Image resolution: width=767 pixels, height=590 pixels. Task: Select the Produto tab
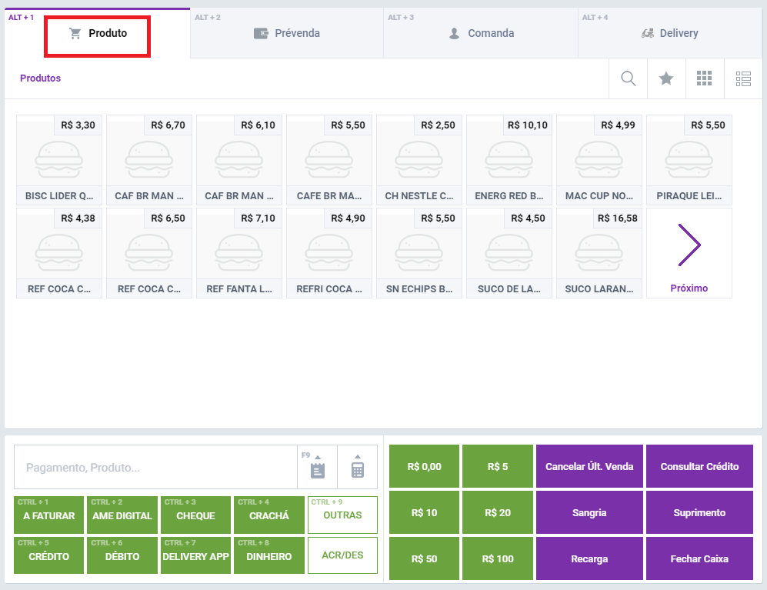click(x=98, y=34)
